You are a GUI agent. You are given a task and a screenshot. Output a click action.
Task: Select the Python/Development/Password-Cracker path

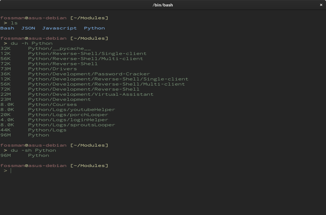(x=89, y=74)
